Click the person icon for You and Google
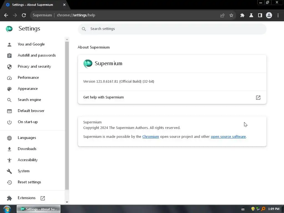284x213 pixels. pyautogui.click(x=9, y=44)
